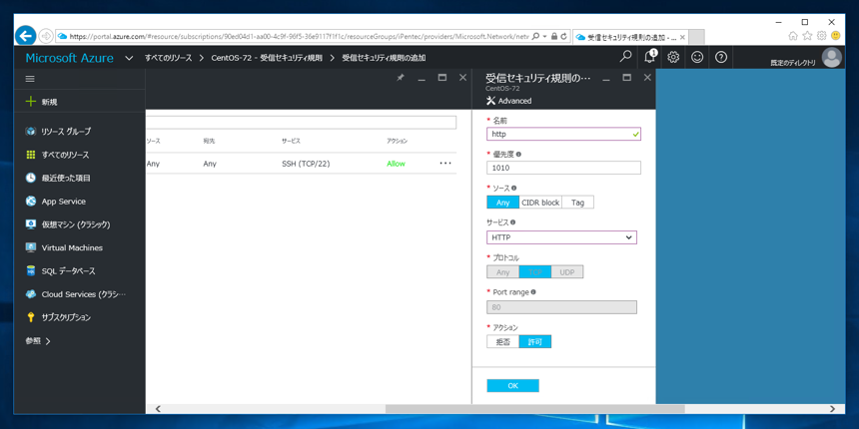Screen dimensions: 859x429
Task: Select UDP protocol option
Action: [567, 272]
